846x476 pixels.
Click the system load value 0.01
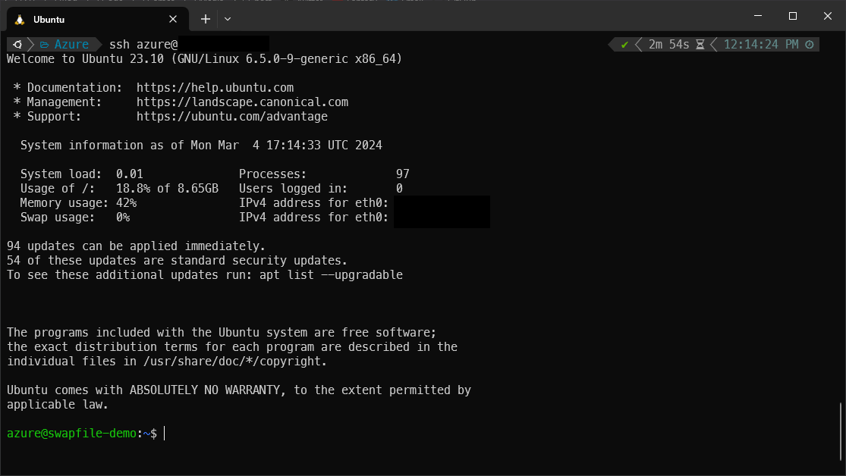130,174
